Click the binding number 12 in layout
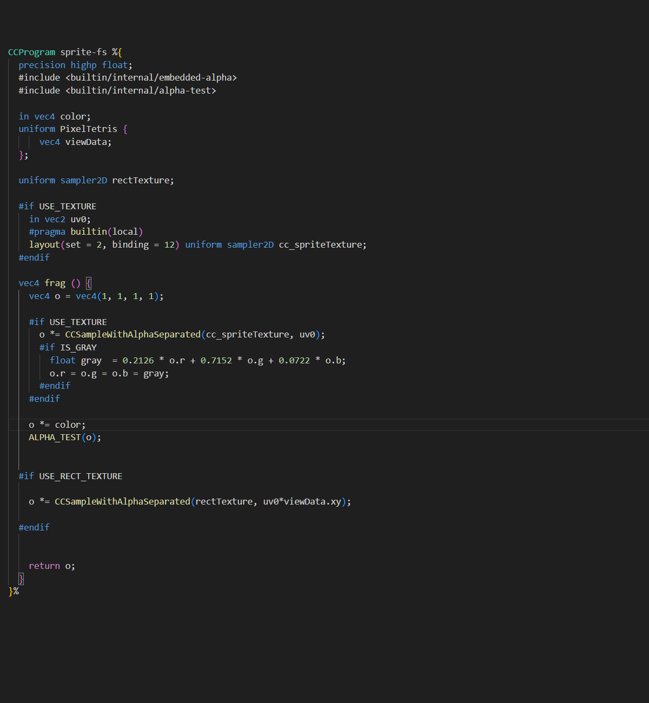This screenshot has width=649, height=703. coord(169,244)
